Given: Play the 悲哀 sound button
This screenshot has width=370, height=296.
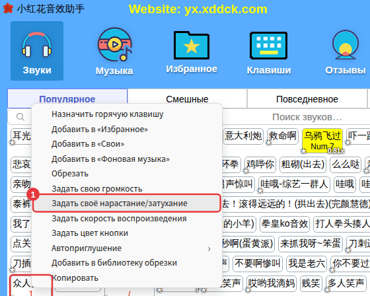Looking at the screenshot, I should 21,164.
